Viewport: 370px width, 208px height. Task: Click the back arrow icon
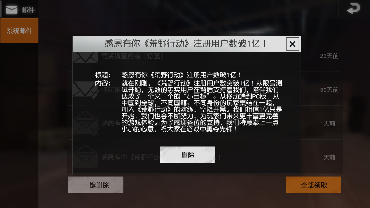click(353, 8)
